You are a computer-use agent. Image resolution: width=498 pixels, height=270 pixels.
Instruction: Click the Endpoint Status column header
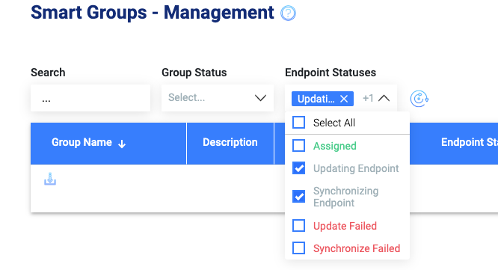470,142
